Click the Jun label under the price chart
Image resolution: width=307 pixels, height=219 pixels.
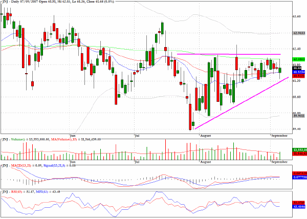coord(73,136)
